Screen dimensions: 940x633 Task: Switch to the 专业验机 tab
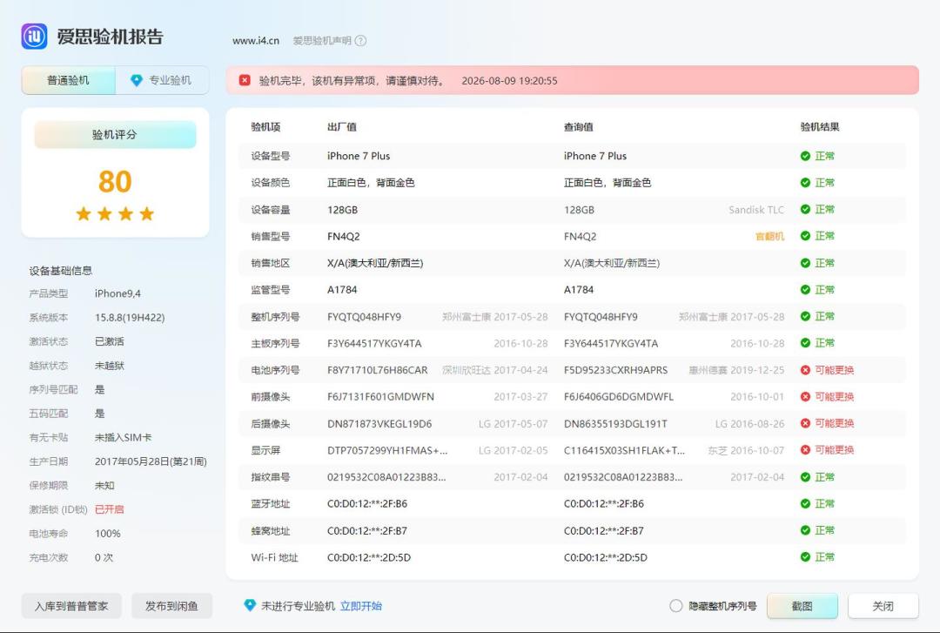pos(162,80)
